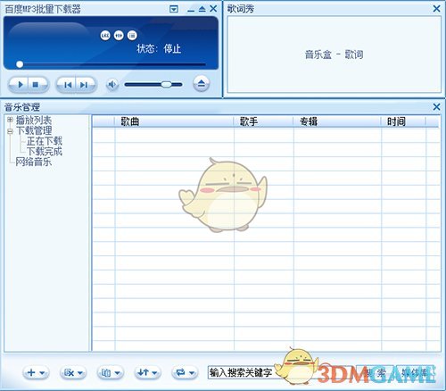
Task: Sort by the 时间 column header
Action: 403,121
